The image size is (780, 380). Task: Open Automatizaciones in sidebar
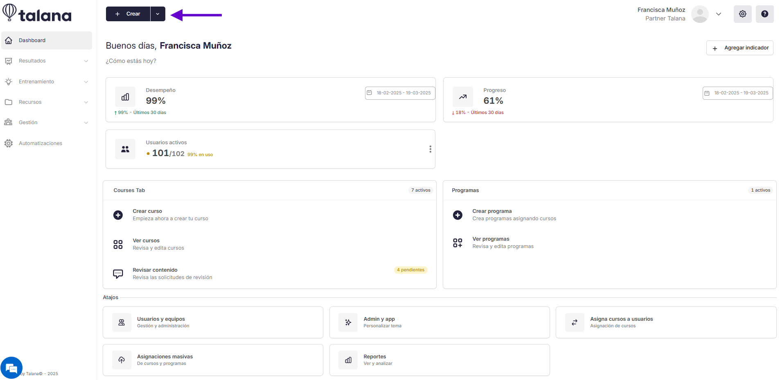click(47, 143)
